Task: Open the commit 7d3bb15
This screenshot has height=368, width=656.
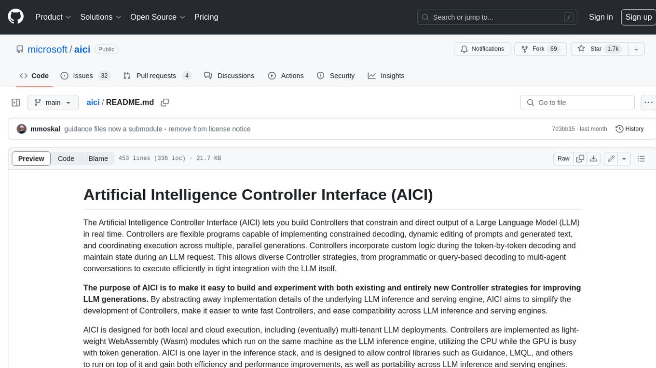Action: click(563, 129)
